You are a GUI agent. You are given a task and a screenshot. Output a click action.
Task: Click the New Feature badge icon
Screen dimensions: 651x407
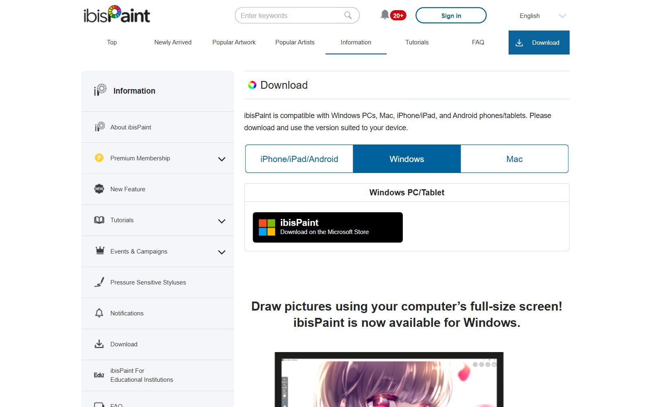coord(99,189)
